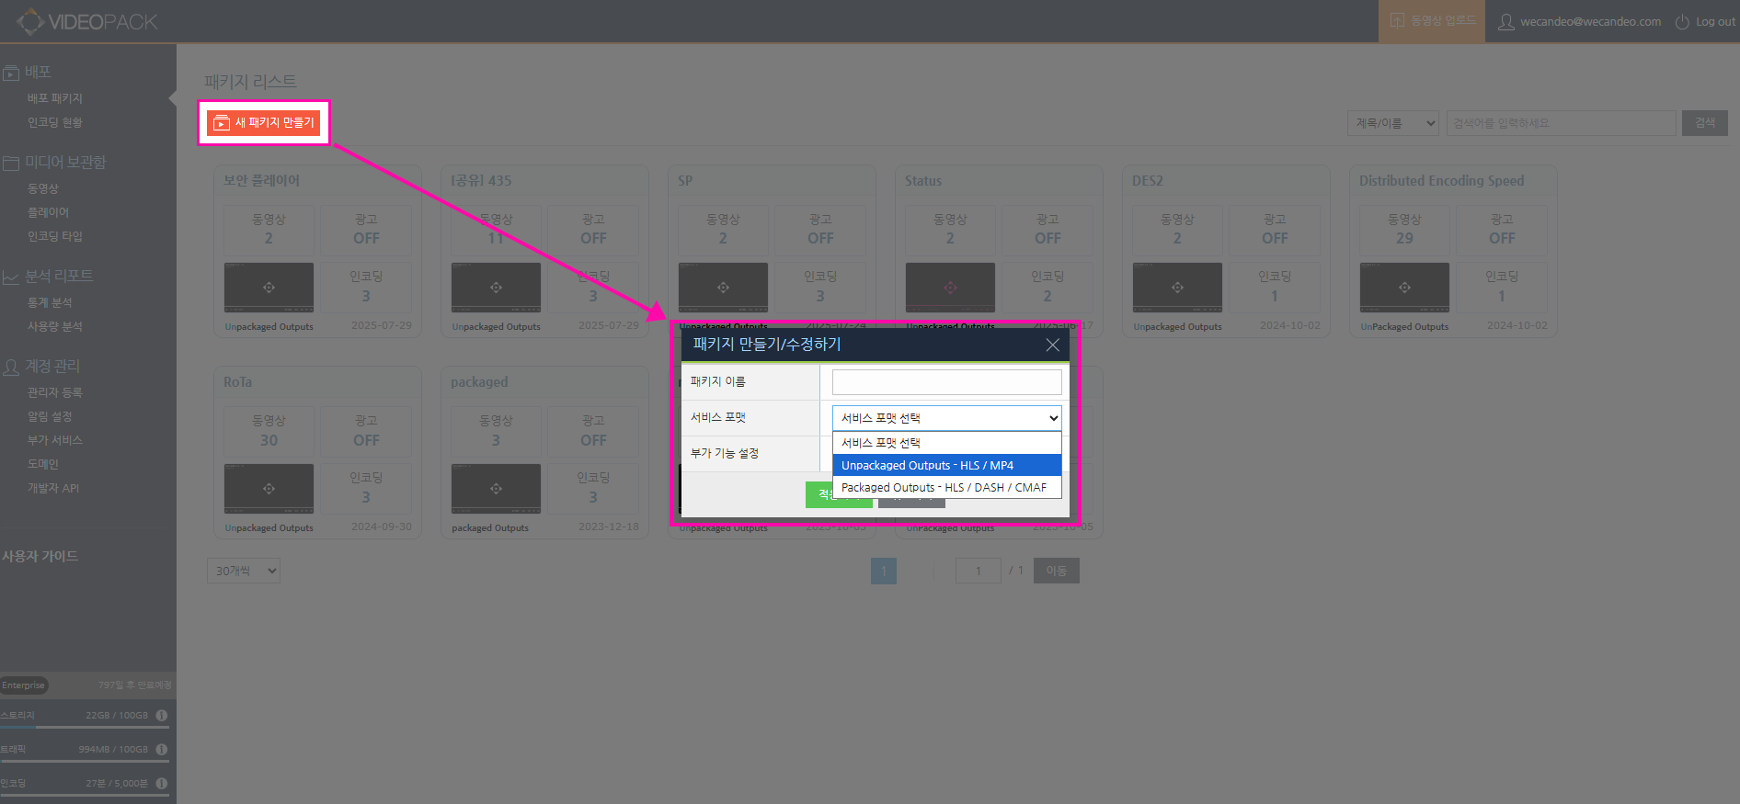Click player thumbnail in Distributed Encoding Speed card
1740x804 pixels.
click(1404, 288)
